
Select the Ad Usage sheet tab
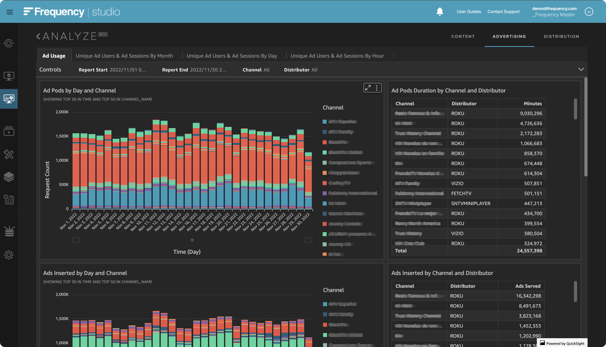pyautogui.click(x=54, y=56)
